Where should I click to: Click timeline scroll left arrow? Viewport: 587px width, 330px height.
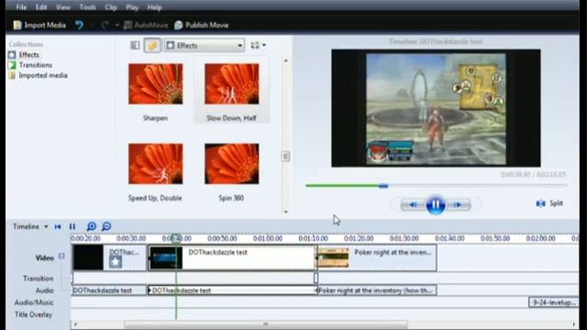click(75, 324)
